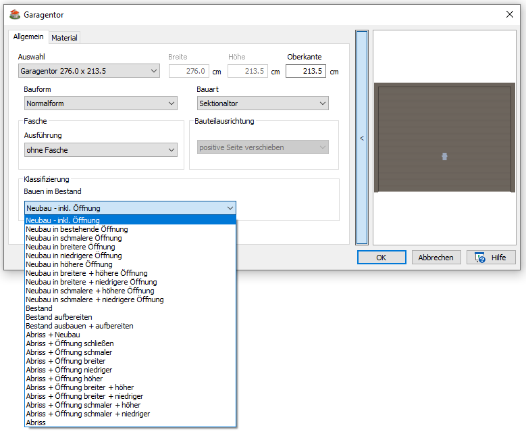This screenshot has height=434, width=526.
Task: Open the Auswahl garage door size dropdown
Action: pyautogui.click(x=88, y=71)
